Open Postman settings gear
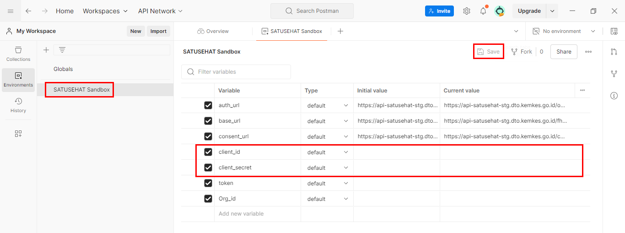625x233 pixels. coord(466,11)
